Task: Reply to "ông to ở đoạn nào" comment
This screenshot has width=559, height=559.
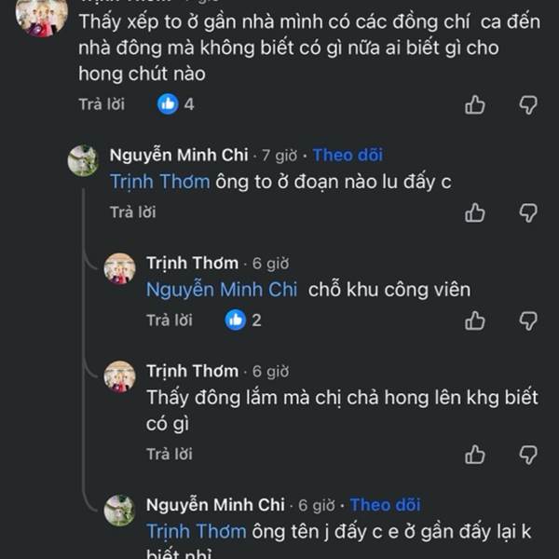Action: point(133,212)
